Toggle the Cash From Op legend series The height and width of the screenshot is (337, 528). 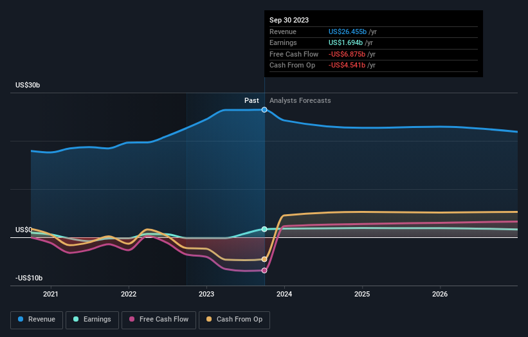tap(234, 320)
